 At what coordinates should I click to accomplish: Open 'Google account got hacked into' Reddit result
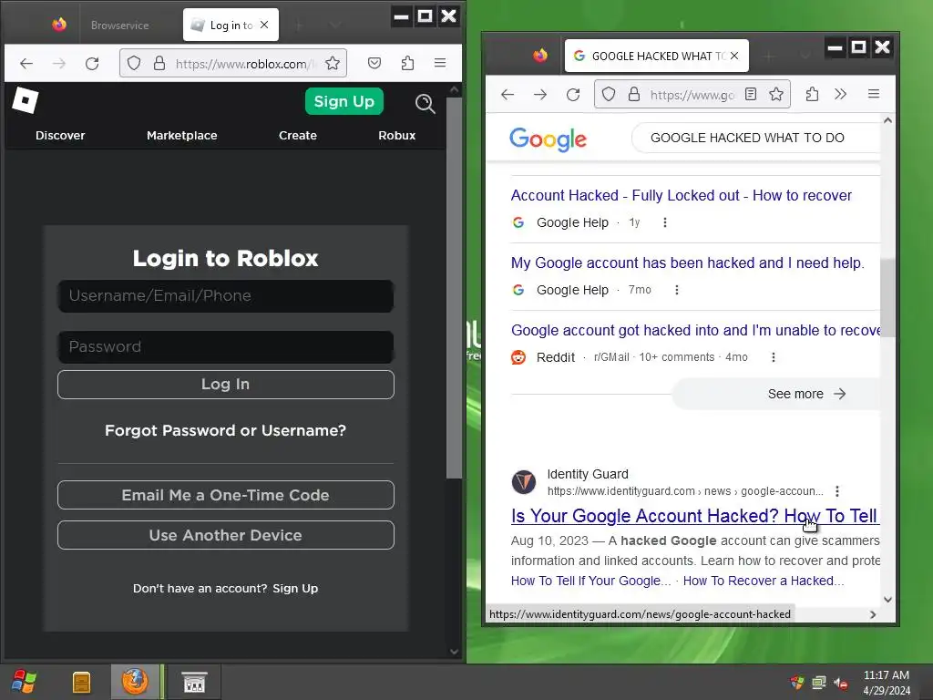[695, 330]
